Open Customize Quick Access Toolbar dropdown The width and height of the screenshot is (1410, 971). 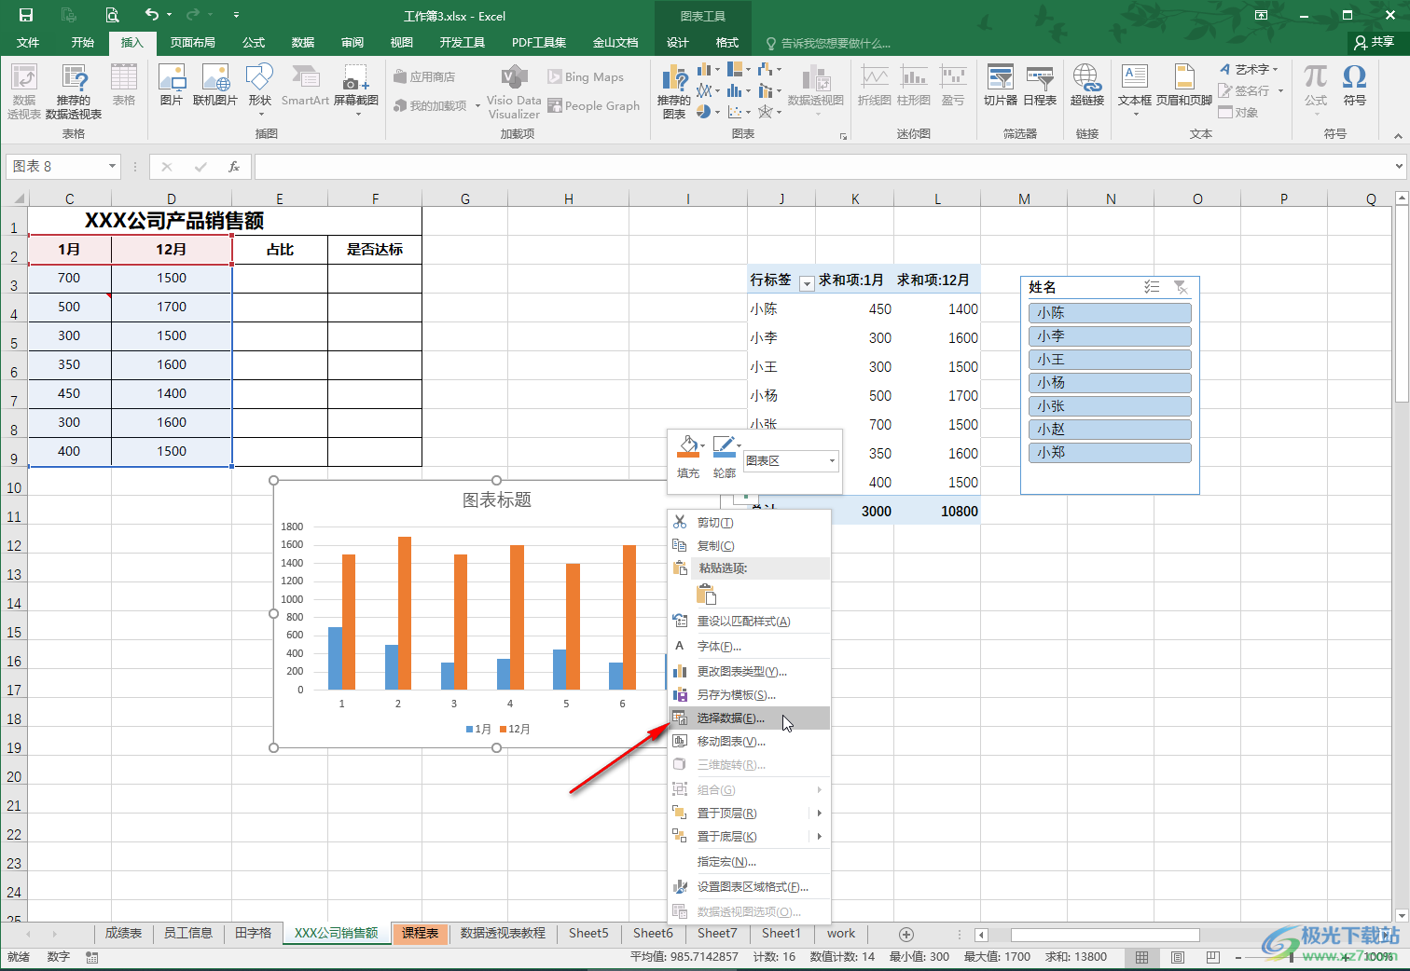coord(236,15)
